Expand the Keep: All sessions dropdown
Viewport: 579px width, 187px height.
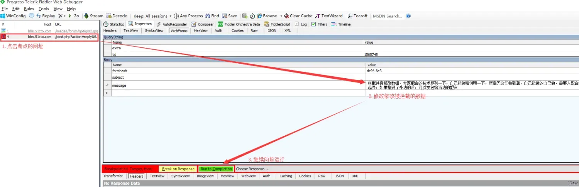(x=152, y=16)
